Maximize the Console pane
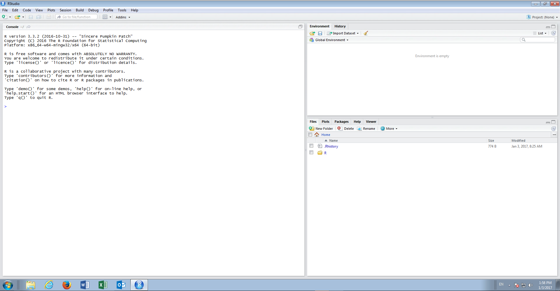 point(300,27)
